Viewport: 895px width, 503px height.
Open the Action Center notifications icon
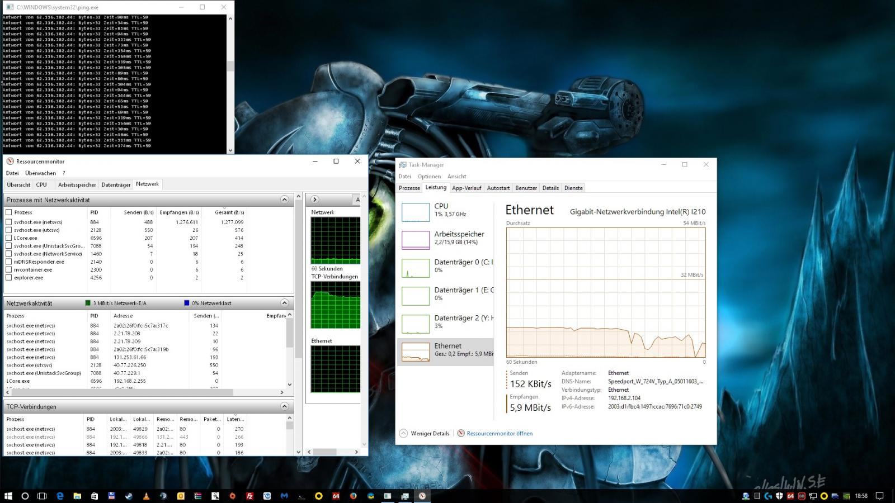(879, 496)
